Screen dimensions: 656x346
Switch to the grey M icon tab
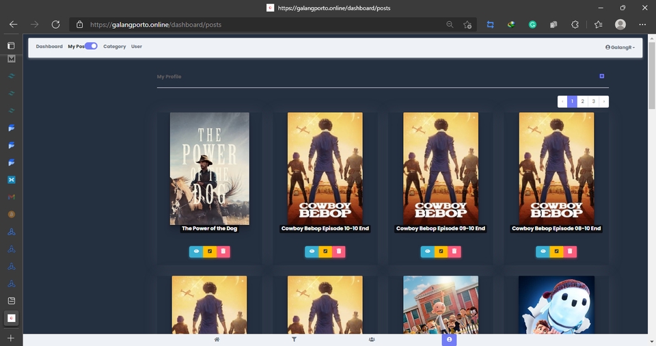(12, 59)
